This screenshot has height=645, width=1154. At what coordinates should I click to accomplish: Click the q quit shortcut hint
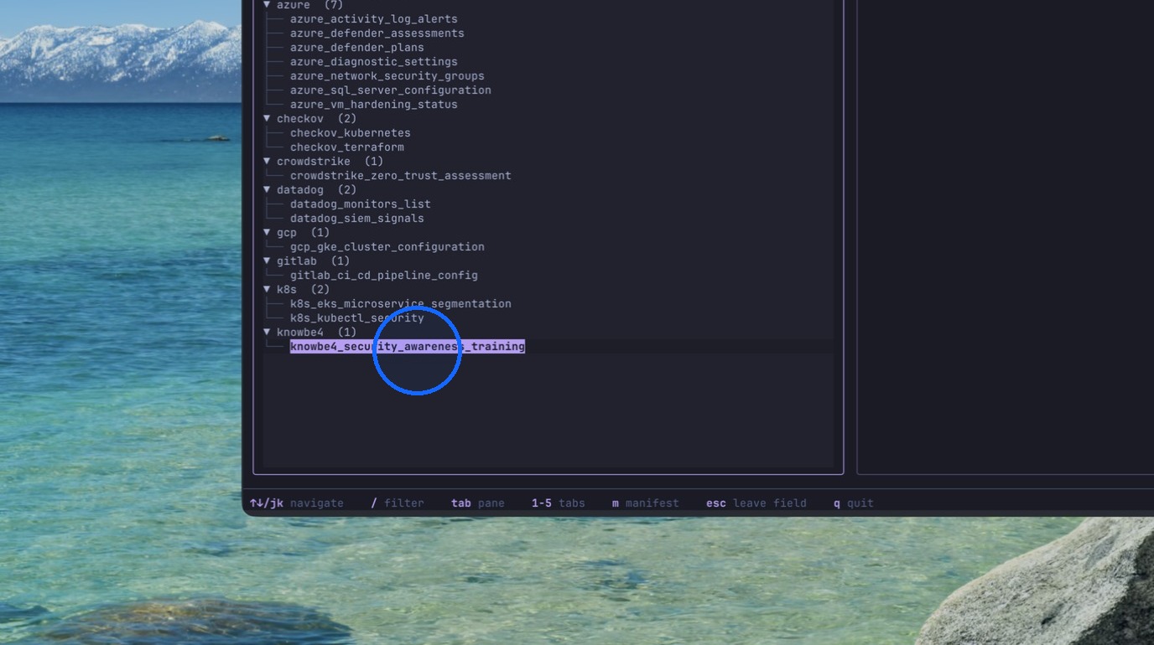pyautogui.click(x=854, y=503)
